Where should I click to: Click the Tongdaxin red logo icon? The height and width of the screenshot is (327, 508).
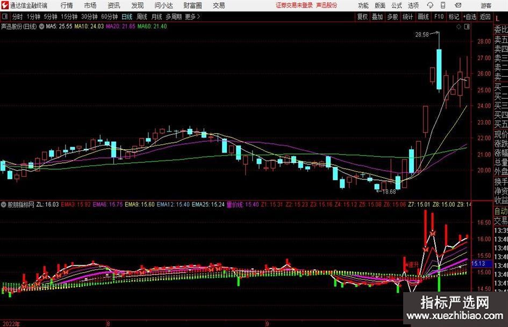tap(5, 5)
